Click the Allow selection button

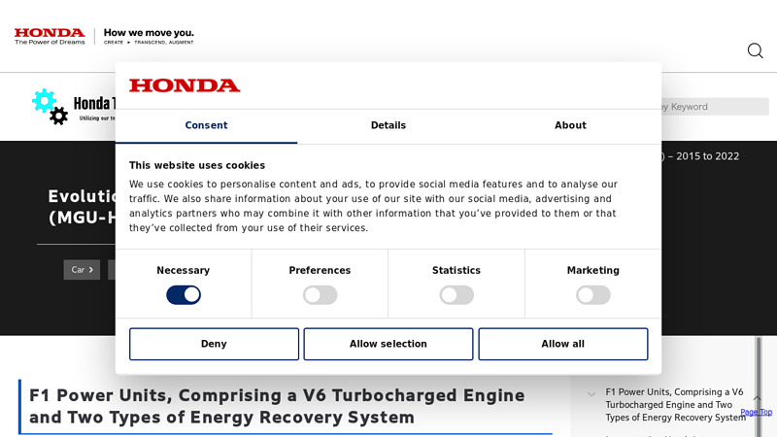[x=388, y=344]
